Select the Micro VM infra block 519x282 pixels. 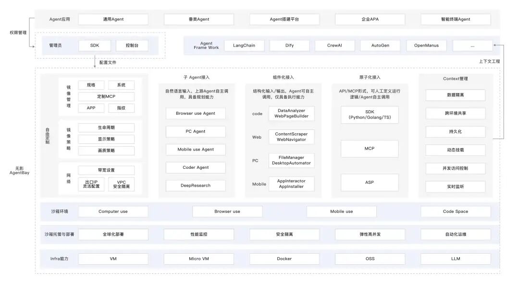click(x=199, y=258)
